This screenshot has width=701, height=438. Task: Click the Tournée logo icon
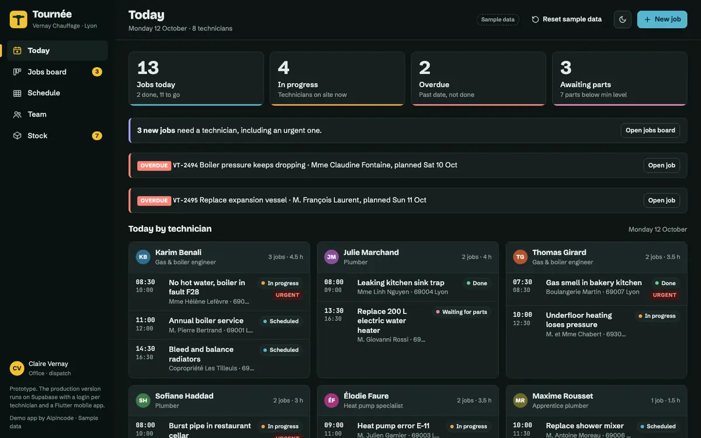click(x=19, y=19)
